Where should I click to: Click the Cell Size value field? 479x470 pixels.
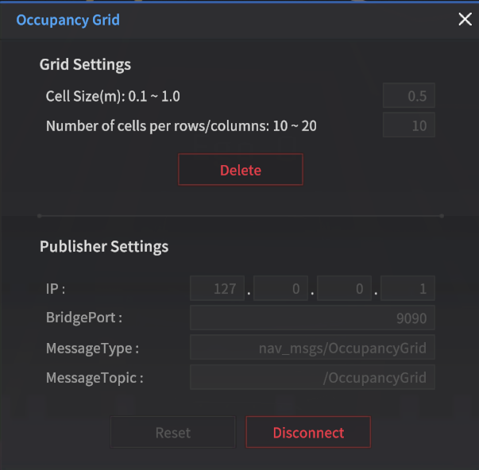408,96
